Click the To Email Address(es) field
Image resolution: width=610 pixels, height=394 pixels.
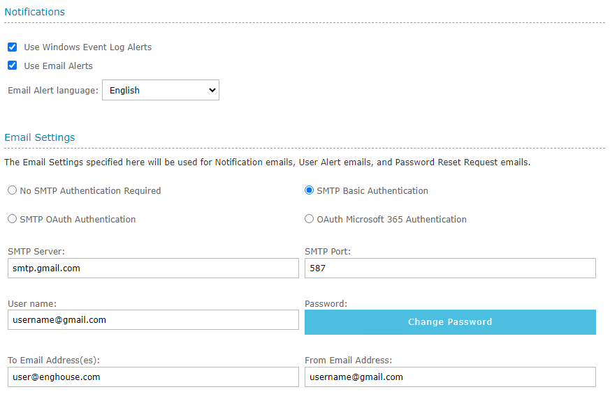coord(153,377)
